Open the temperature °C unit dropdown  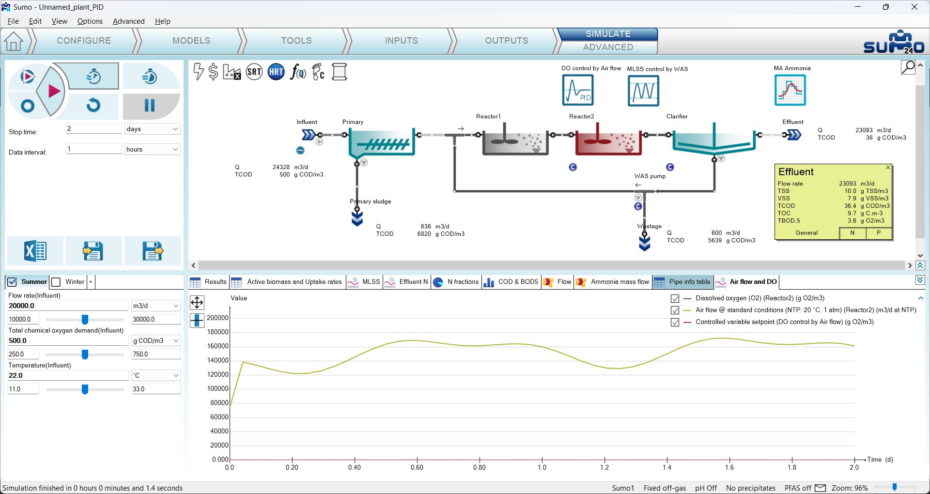pos(155,375)
